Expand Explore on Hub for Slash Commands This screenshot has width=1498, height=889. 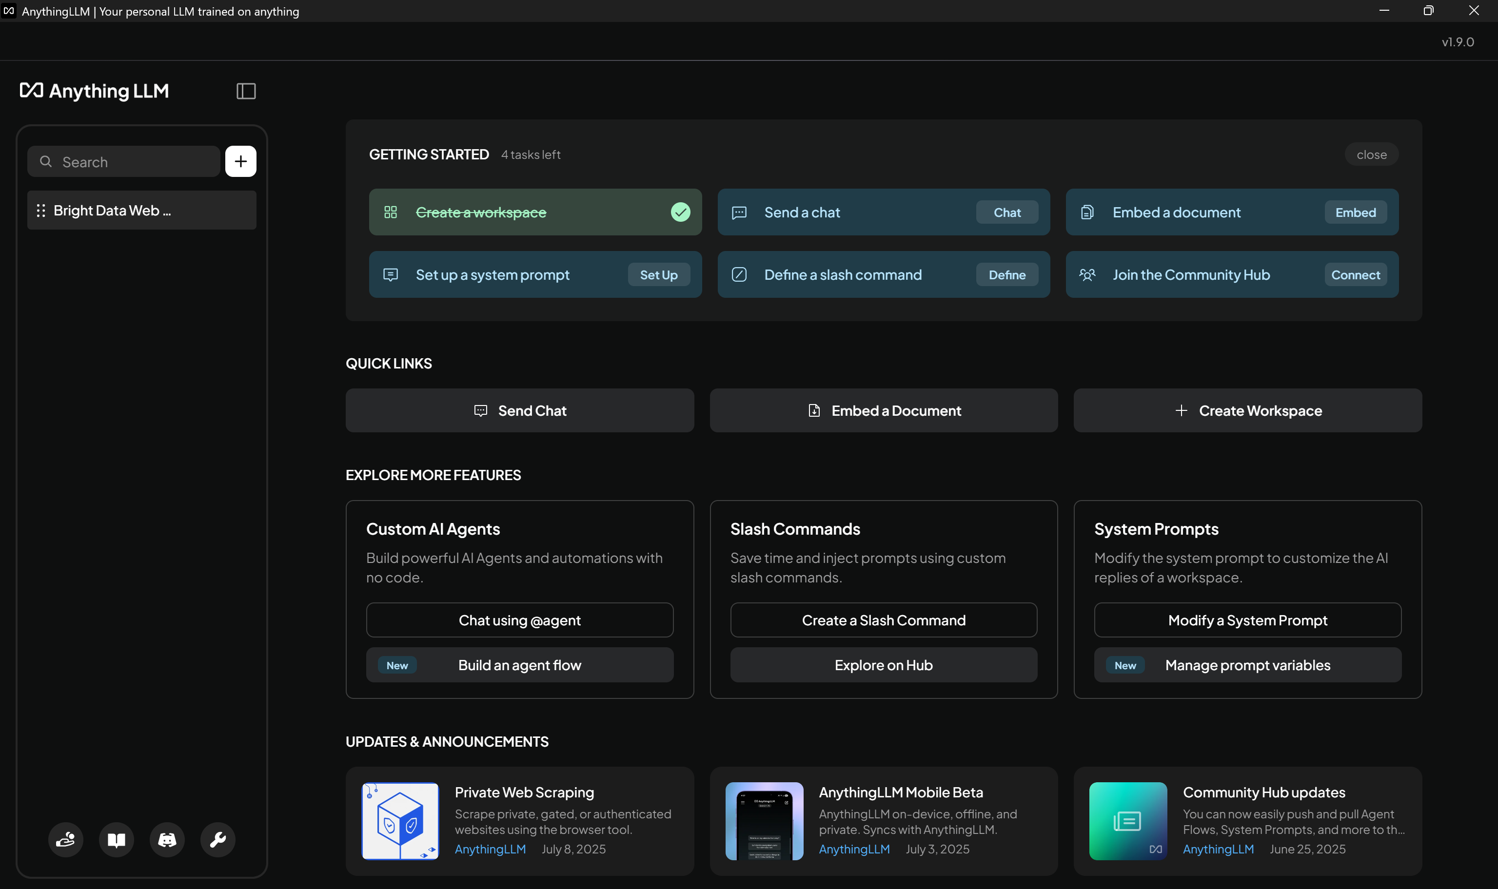[x=883, y=664]
